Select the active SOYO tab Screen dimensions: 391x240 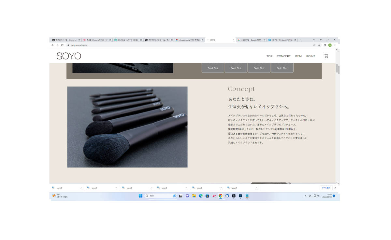click(220, 40)
